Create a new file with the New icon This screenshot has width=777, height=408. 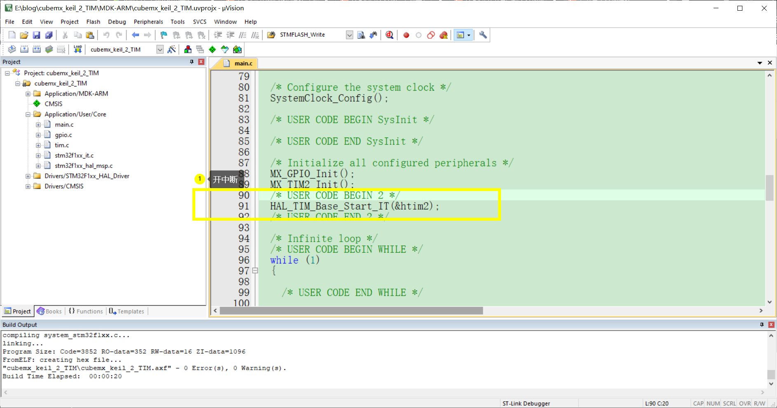coord(12,35)
